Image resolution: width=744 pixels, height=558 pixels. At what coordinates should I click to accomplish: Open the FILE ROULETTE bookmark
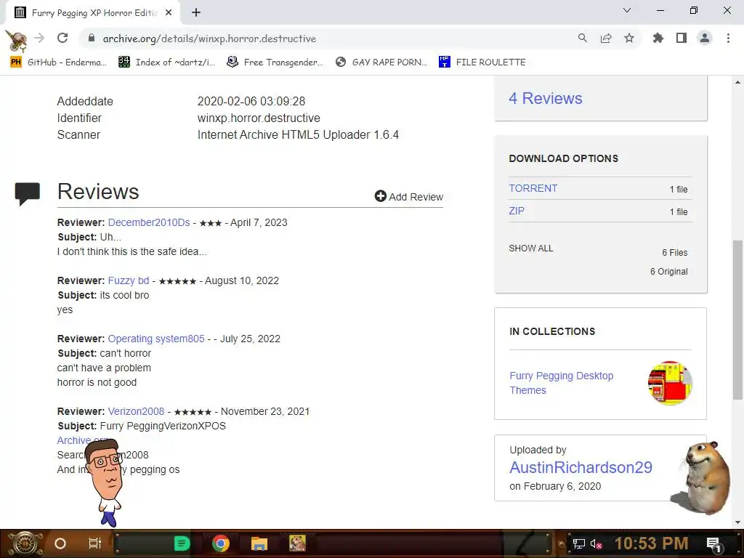tap(482, 62)
